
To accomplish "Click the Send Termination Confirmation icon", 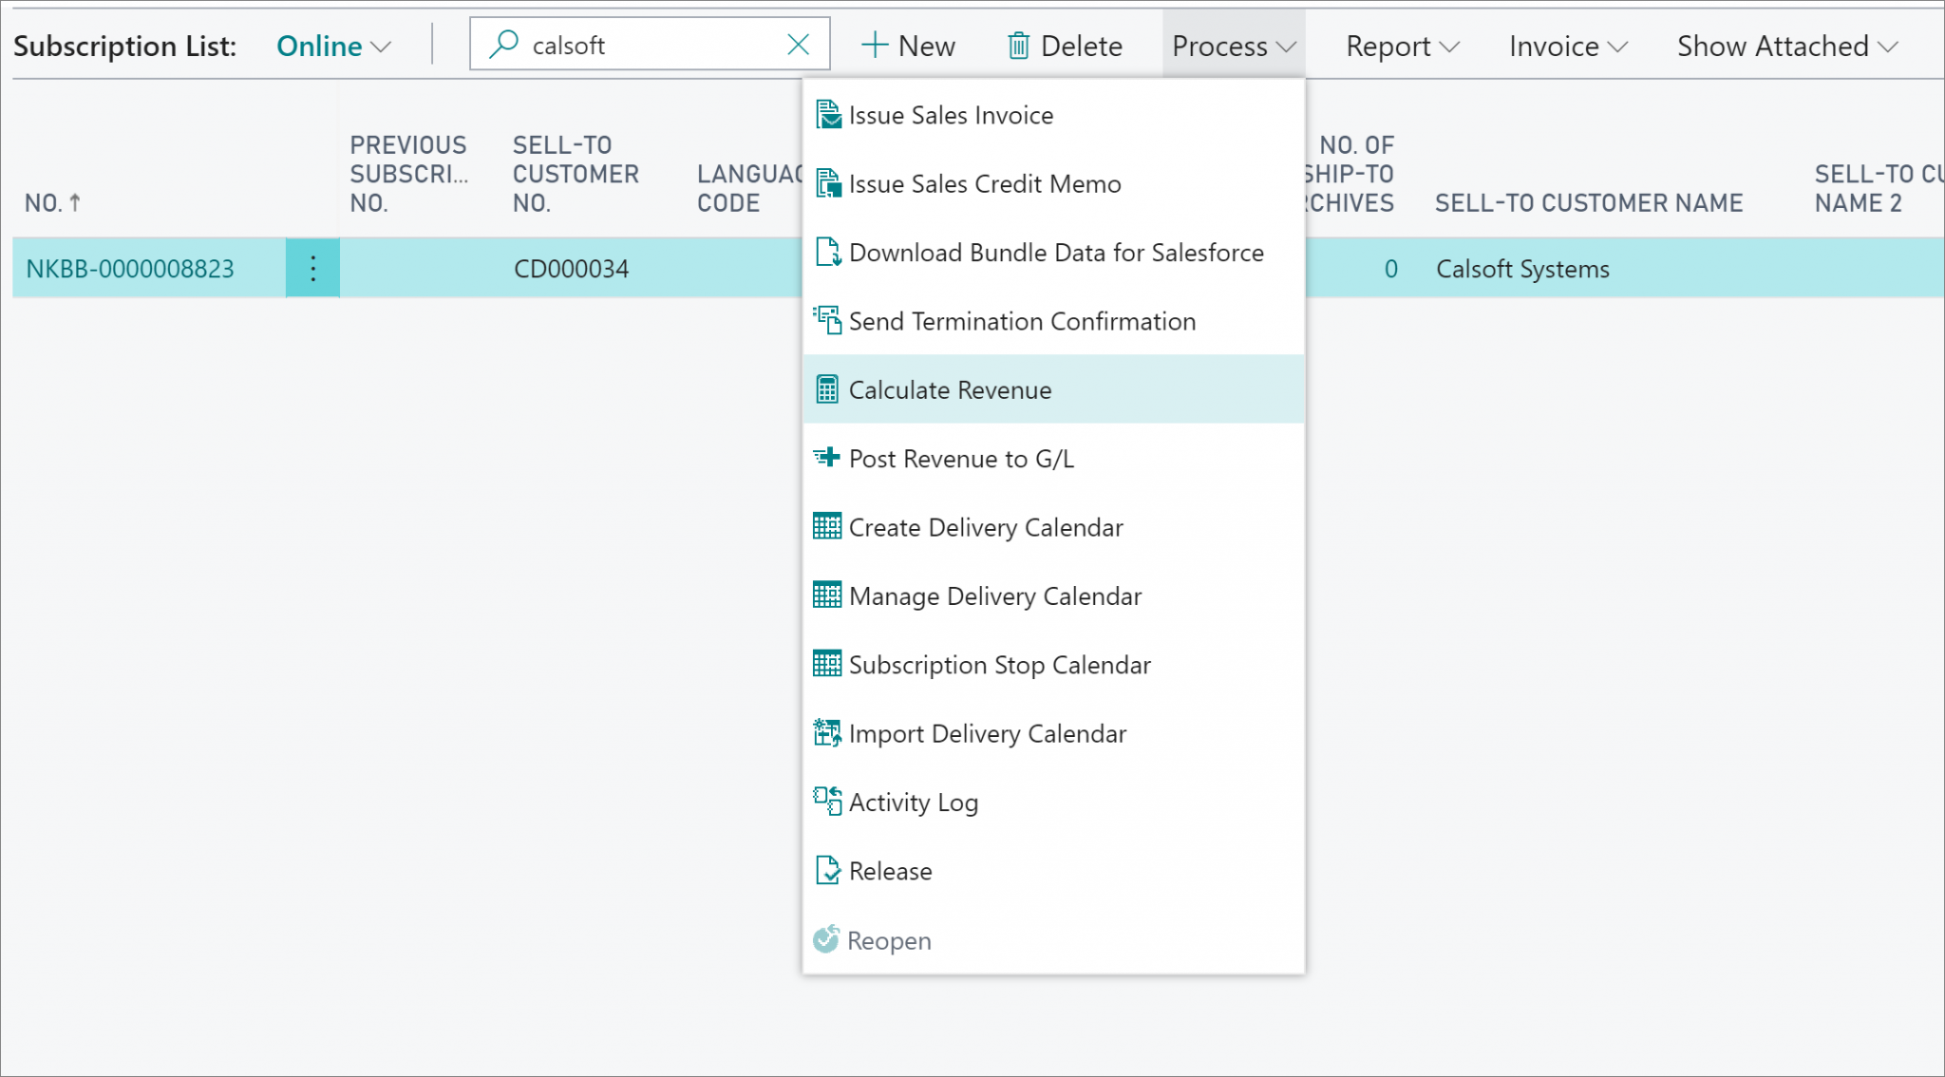I will [828, 320].
